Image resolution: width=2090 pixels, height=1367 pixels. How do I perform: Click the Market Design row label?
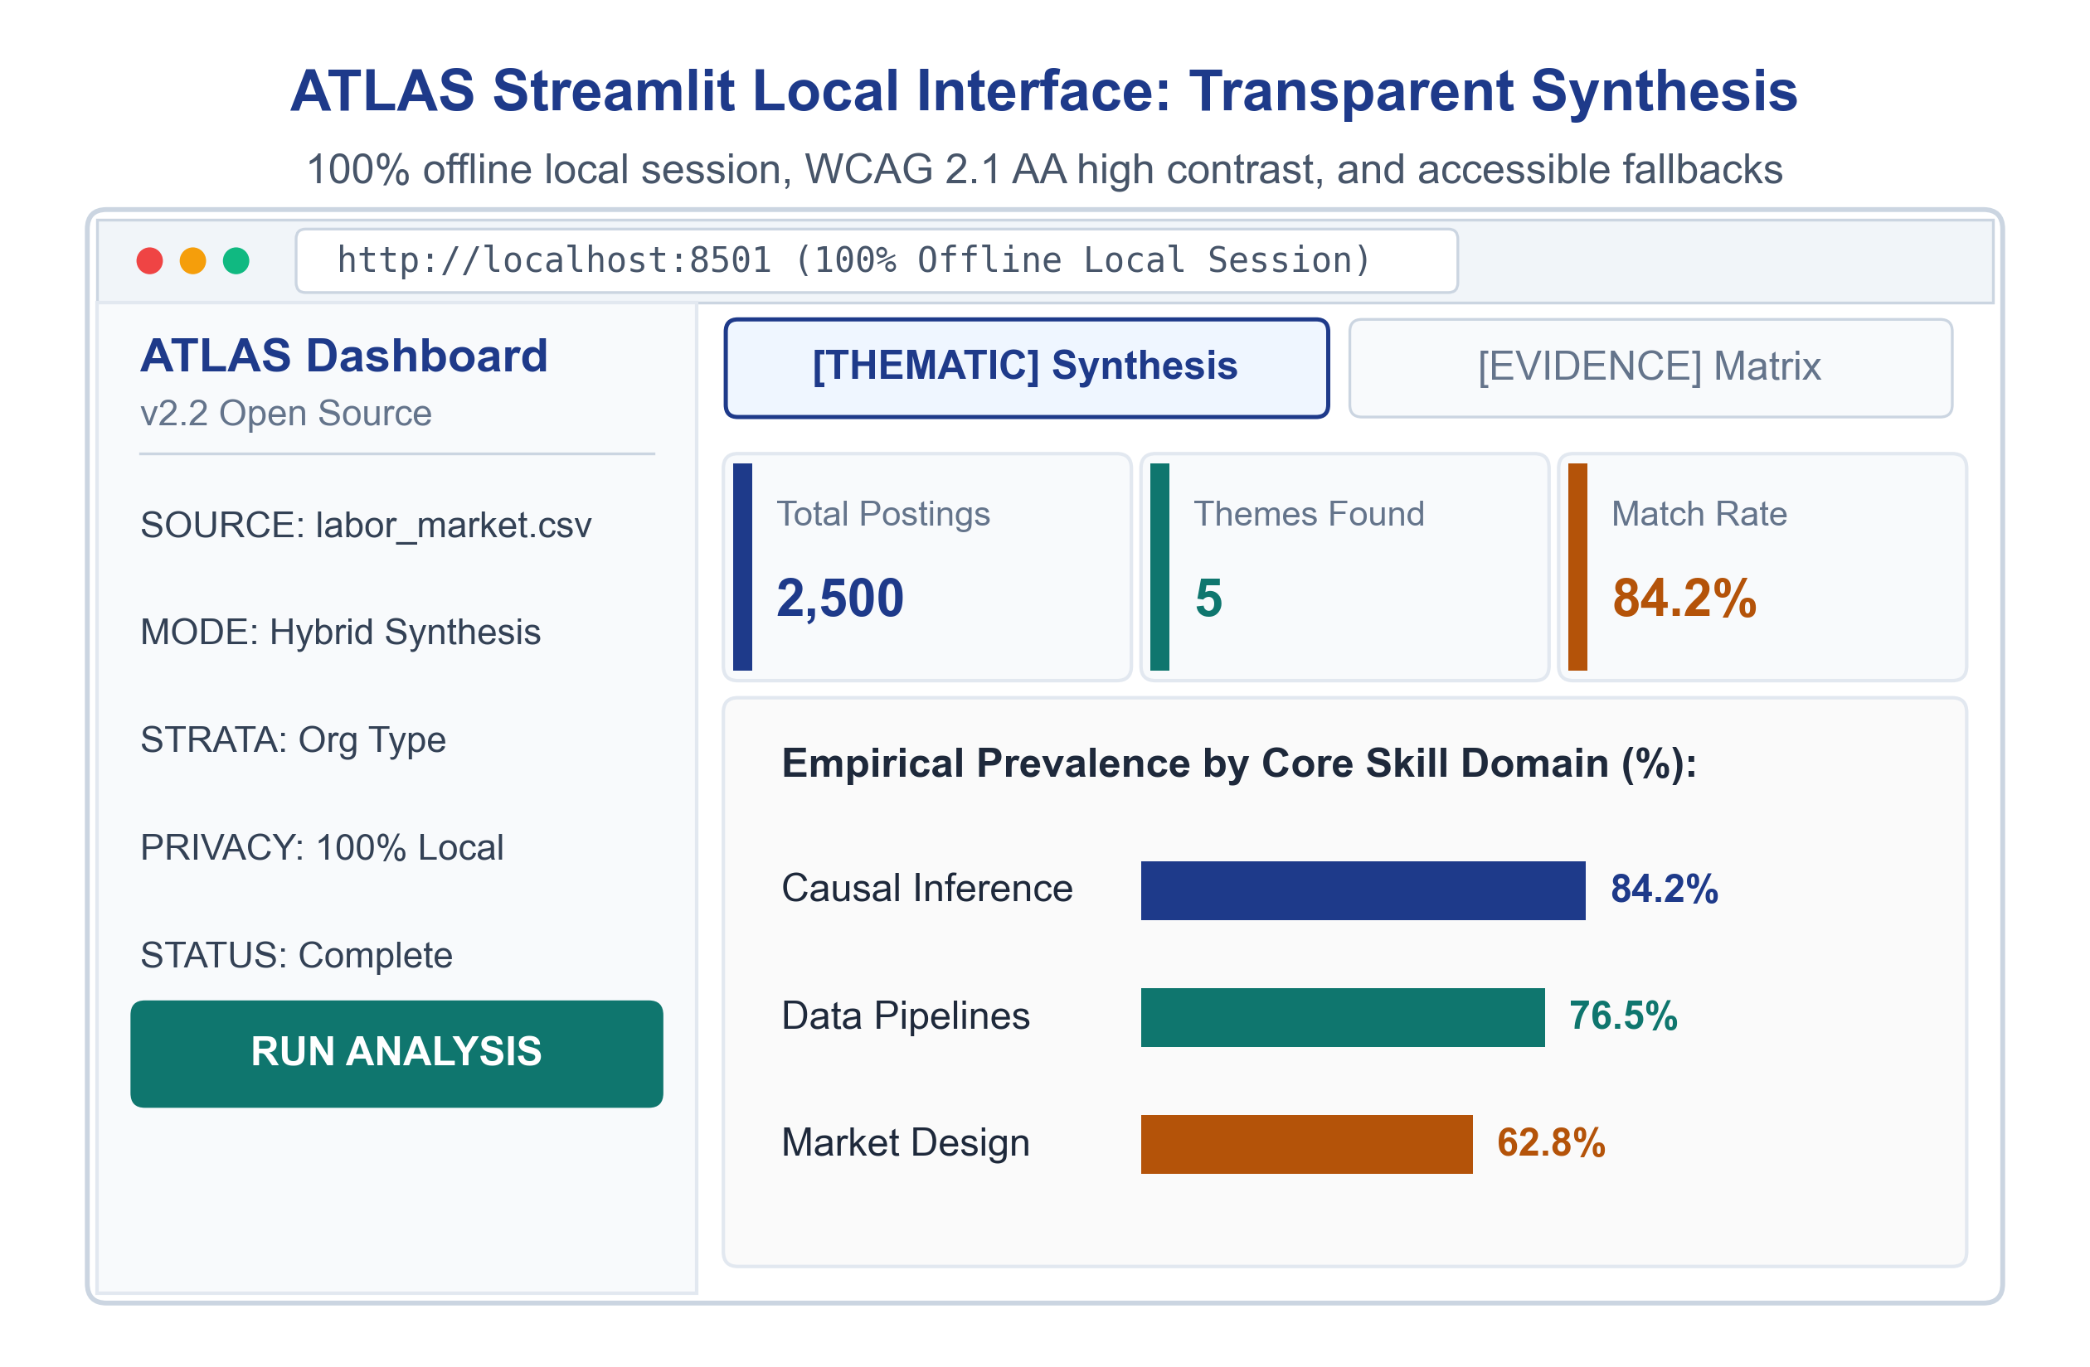coord(906,1143)
